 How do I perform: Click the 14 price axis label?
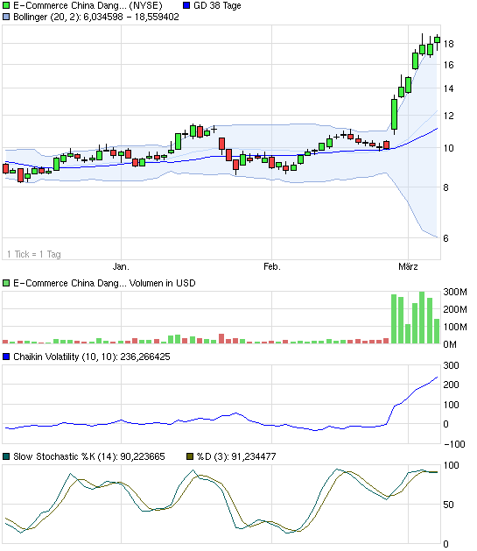[x=449, y=88]
